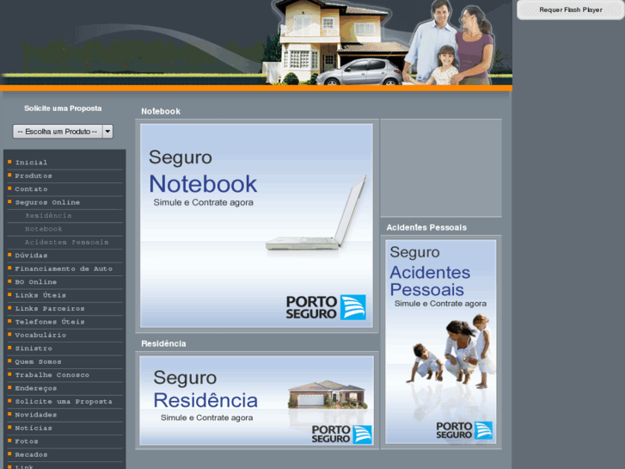Screen dimensions: 625x469
Task: Click the Requer Flash Player button
Action: pos(570,9)
